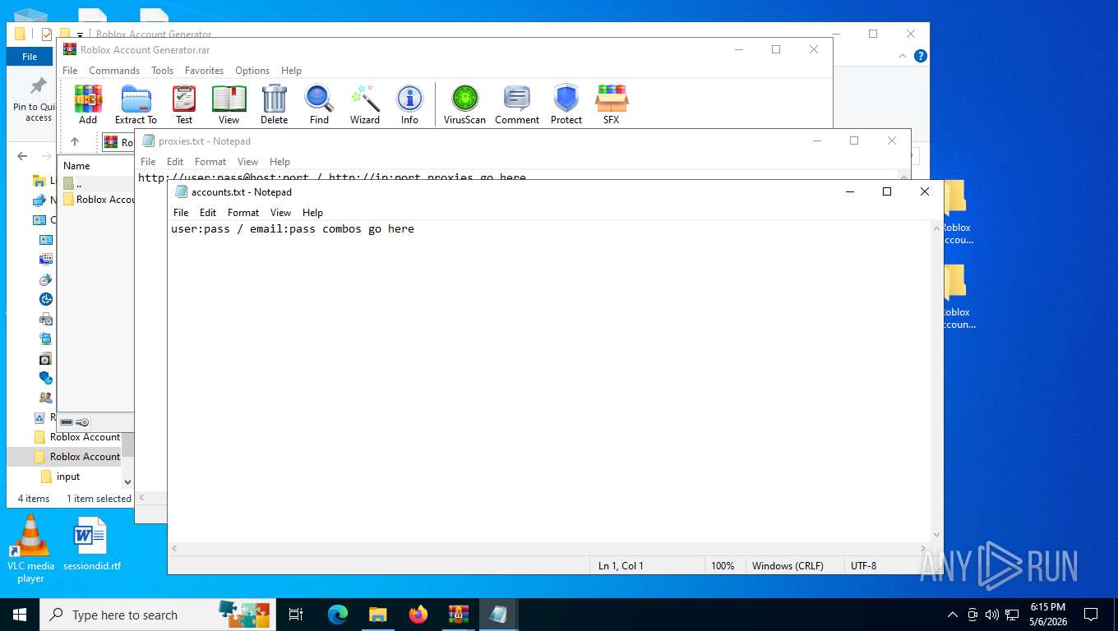Open sessiondid.rtf desktop file
The image size is (1118, 631).
coord(91,545)
